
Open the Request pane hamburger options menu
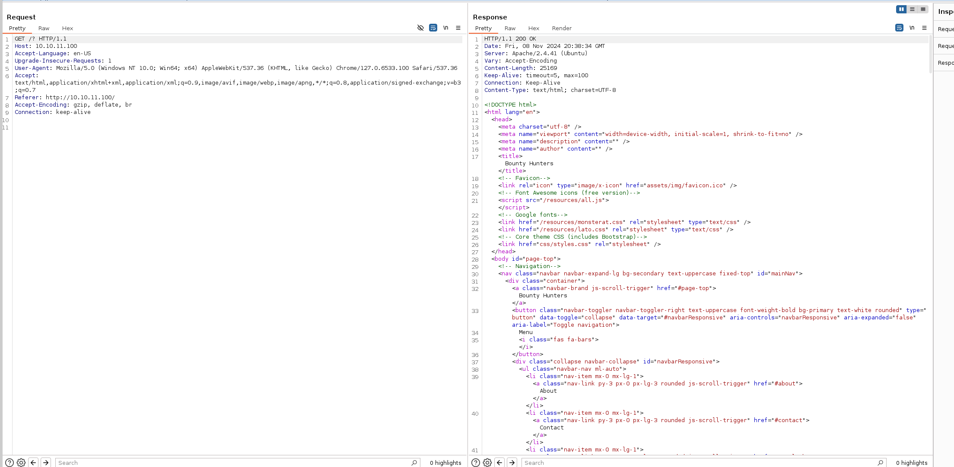tap(458, 28)
